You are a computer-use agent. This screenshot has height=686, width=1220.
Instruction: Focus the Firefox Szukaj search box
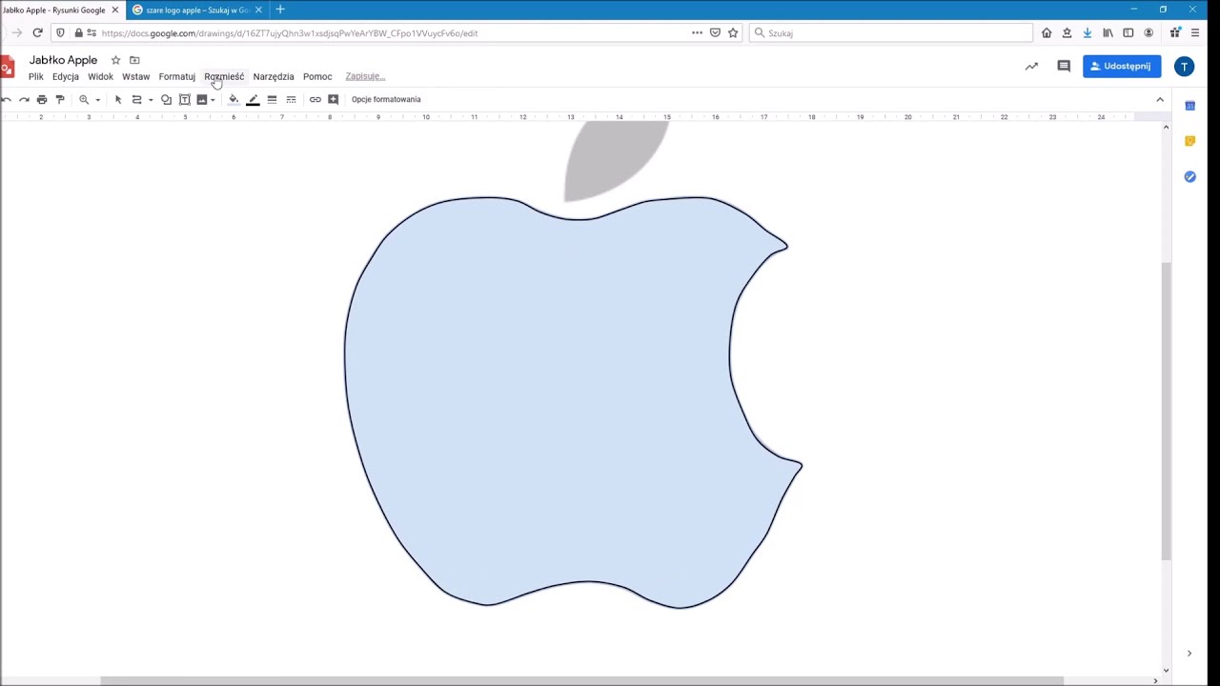pos(891,32)
